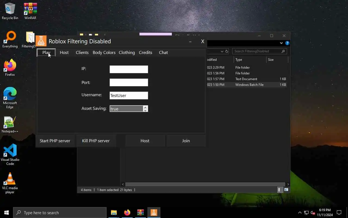Open the Asset Saving dropdown
This screenshot has width=348, height=218.
129,109
